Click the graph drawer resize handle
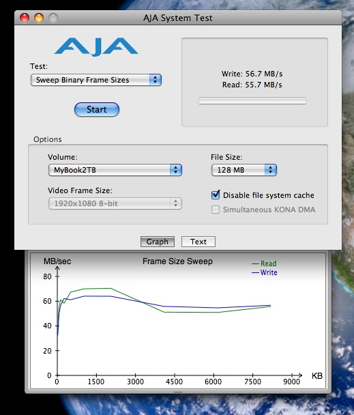The height and width of the screenshot is (415, 354). (x=178, y=392)
